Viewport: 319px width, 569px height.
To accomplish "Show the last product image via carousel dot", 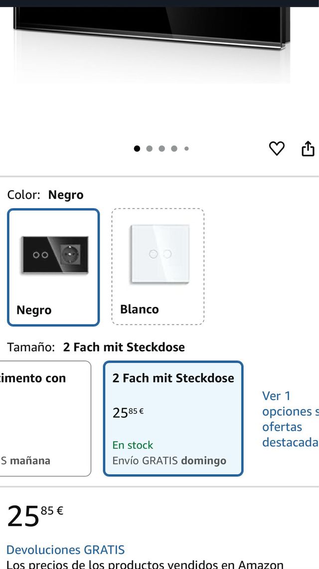I will 186,148.
